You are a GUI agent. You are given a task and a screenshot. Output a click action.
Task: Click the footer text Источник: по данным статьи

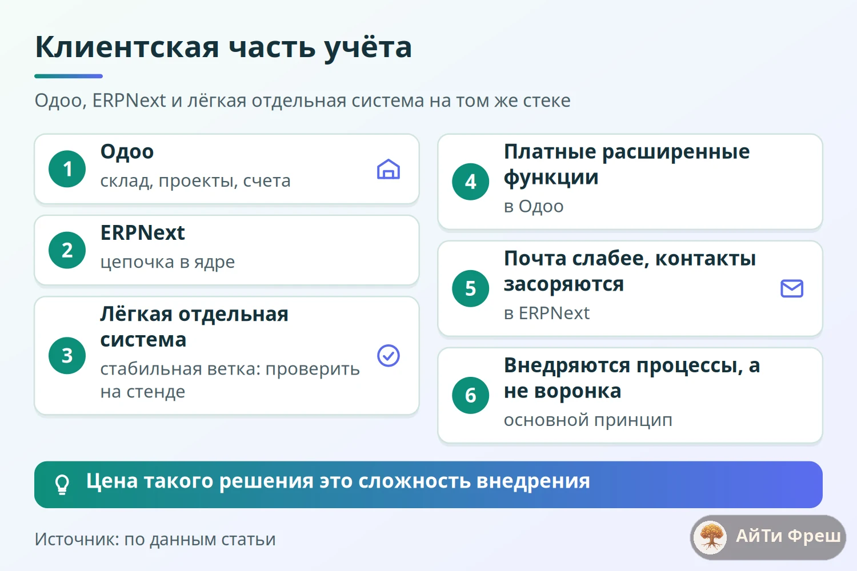[x=155, y=539]
